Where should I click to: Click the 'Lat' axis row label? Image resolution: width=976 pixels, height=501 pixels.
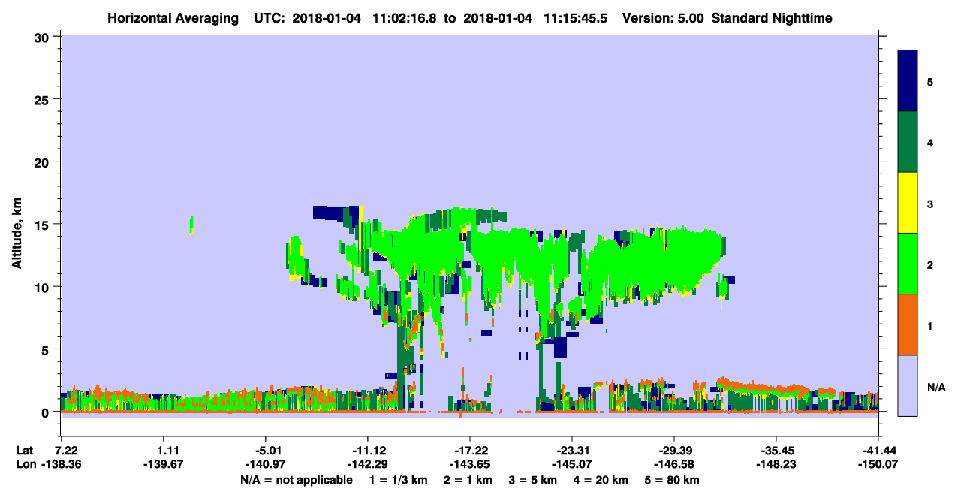tap(25, 451)
